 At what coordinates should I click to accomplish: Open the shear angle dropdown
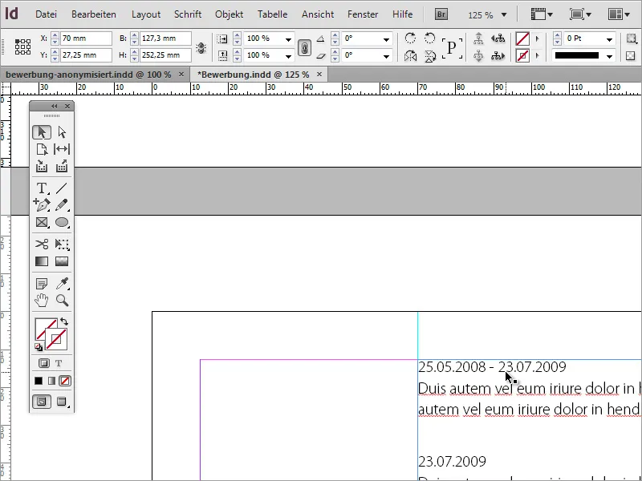(x=386, y=55)
